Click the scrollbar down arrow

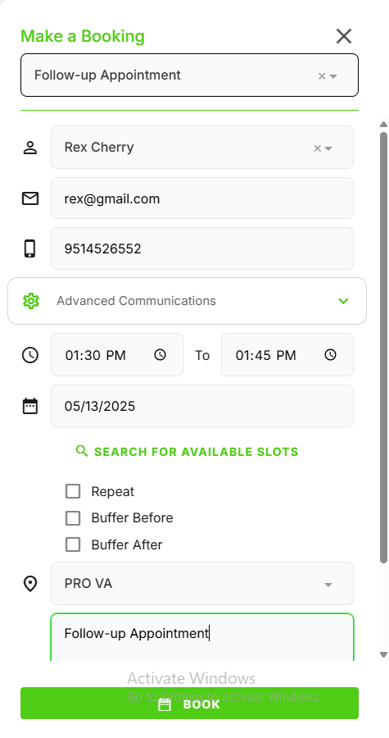pyautogui.click(x=383, y=654)
